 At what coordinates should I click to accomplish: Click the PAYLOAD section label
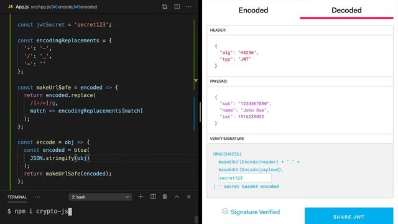click(218, 82)
